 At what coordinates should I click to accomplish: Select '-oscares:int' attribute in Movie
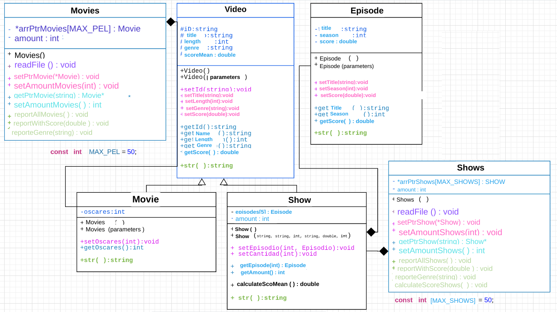[102, 212]
